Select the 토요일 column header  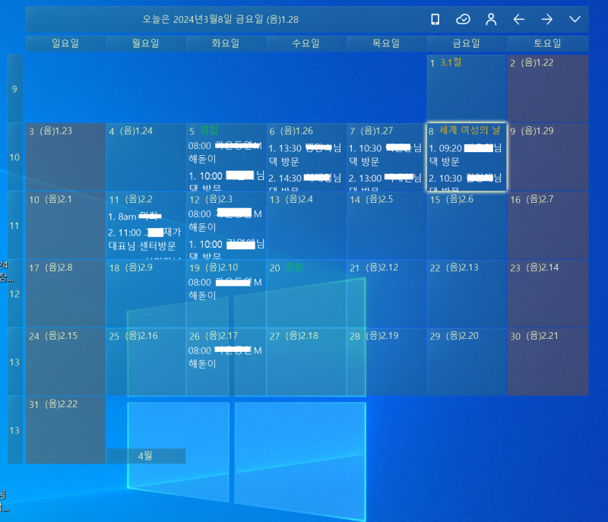coord(547,43)
